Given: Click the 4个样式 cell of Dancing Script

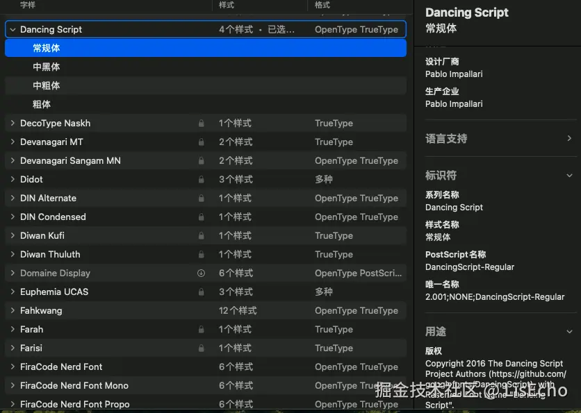Looking at the screenshot, I should click(236, 30).
